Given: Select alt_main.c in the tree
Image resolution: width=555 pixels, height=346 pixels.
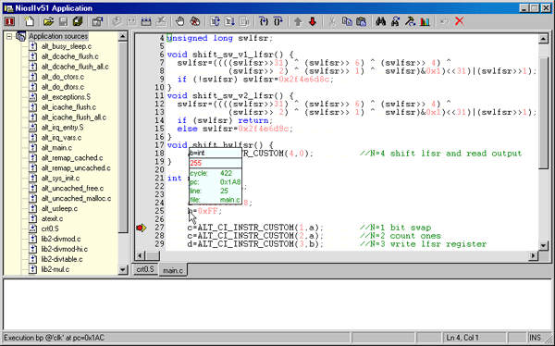Looking at the screenshot, I should point(56,148).
